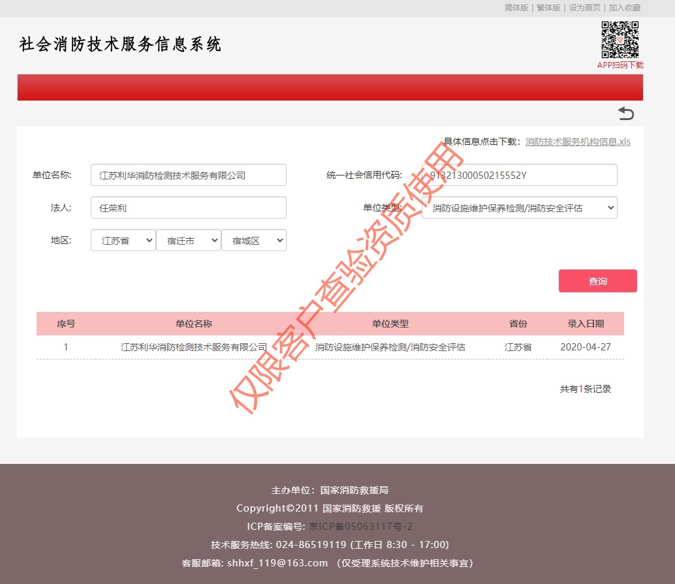Click 加入收藏 link
This screenshot has height=584, width=675.
[625, 8]
